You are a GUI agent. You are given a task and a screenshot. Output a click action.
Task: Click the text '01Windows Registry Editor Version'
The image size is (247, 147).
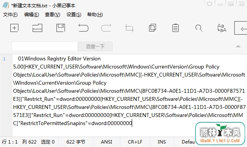pyautogui.click(x=59, y=58)
